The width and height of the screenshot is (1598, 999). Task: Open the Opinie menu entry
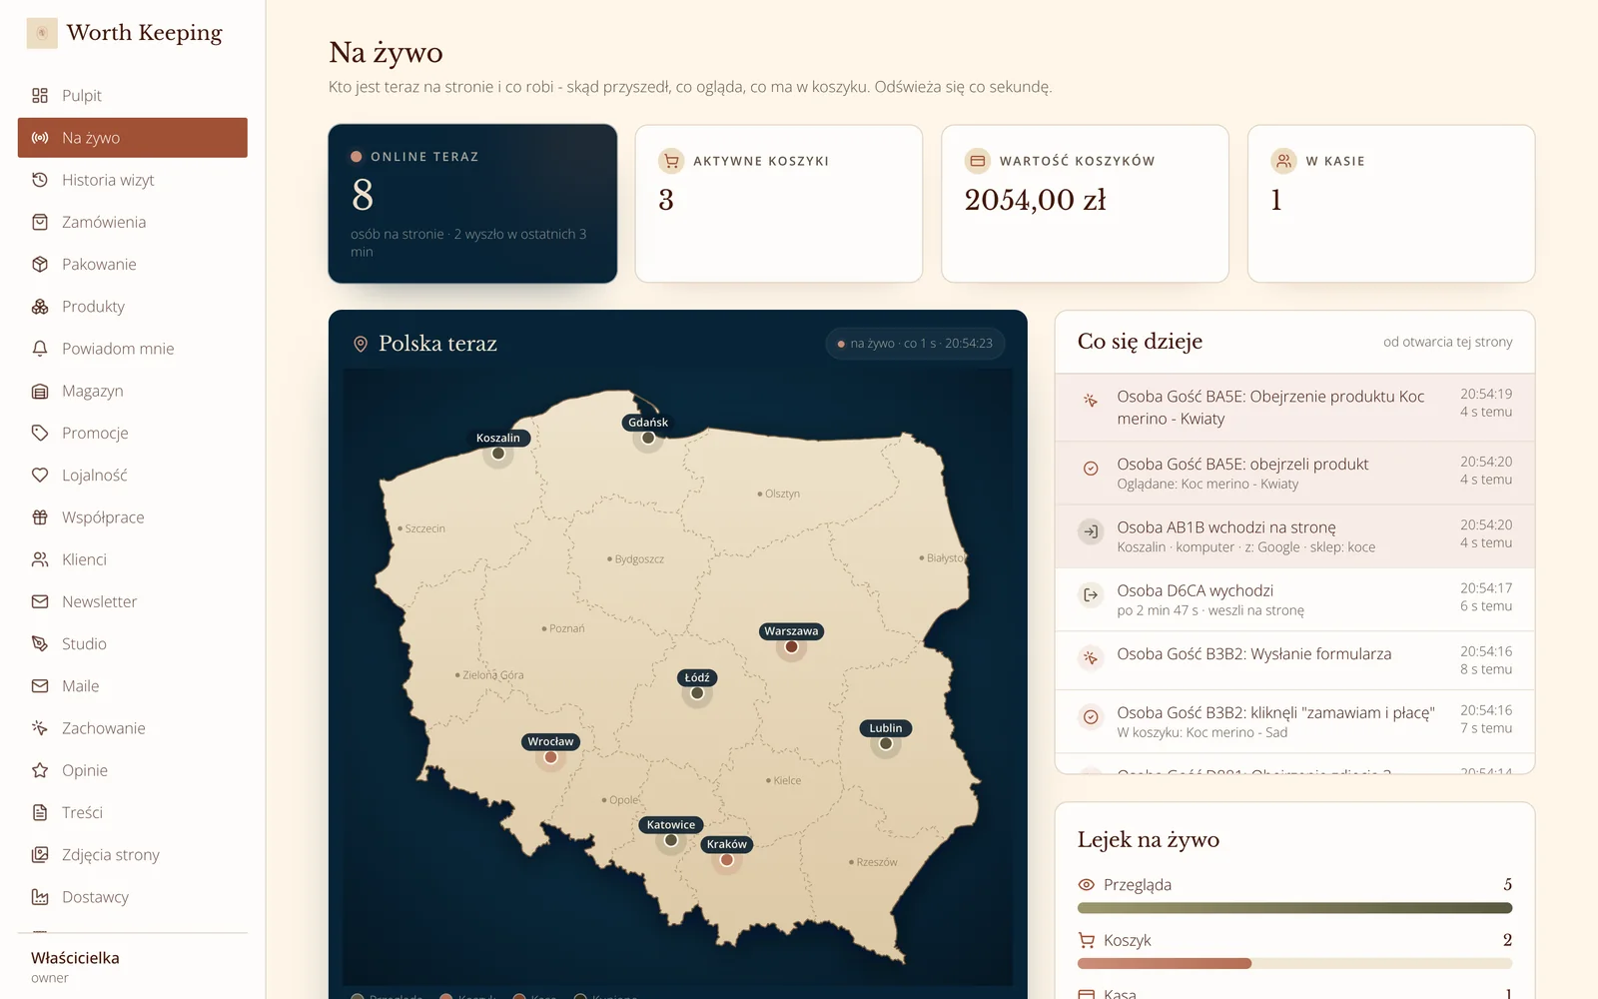coord(133,770)
